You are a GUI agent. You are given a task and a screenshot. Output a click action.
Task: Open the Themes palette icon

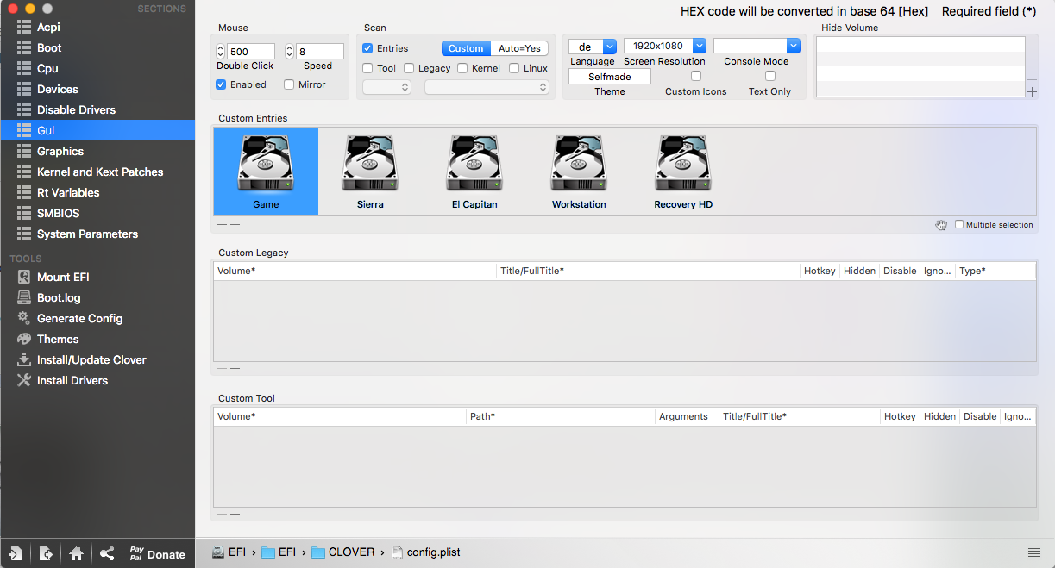[x=24, y=339]
